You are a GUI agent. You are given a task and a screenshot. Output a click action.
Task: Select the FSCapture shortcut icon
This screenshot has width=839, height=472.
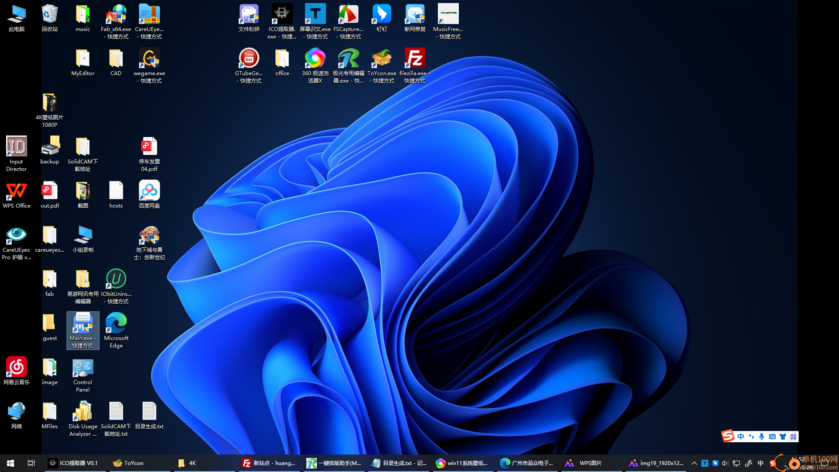coord(348,22)
